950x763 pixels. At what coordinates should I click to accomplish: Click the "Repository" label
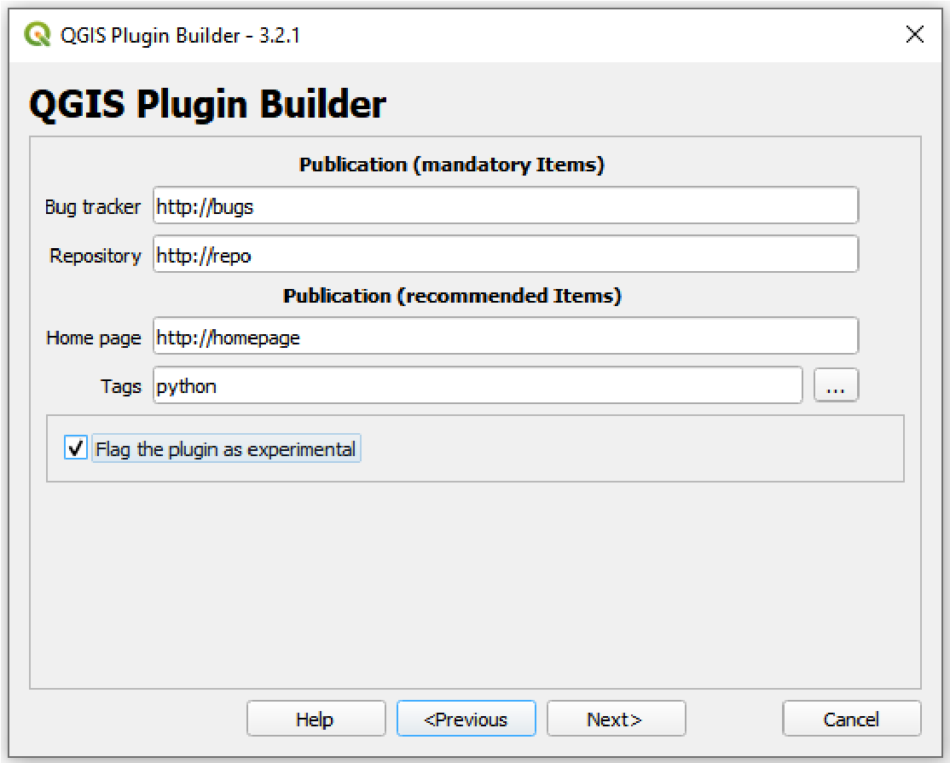point(96,256)
